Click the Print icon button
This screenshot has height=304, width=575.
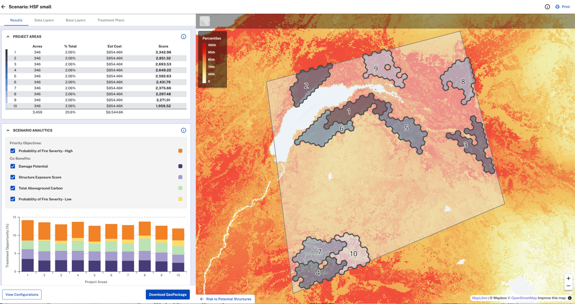(558, 7)
